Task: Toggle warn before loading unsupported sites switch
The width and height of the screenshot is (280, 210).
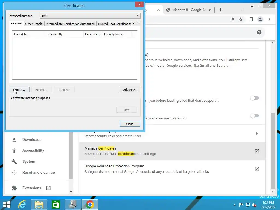Action: click(255, 98)
